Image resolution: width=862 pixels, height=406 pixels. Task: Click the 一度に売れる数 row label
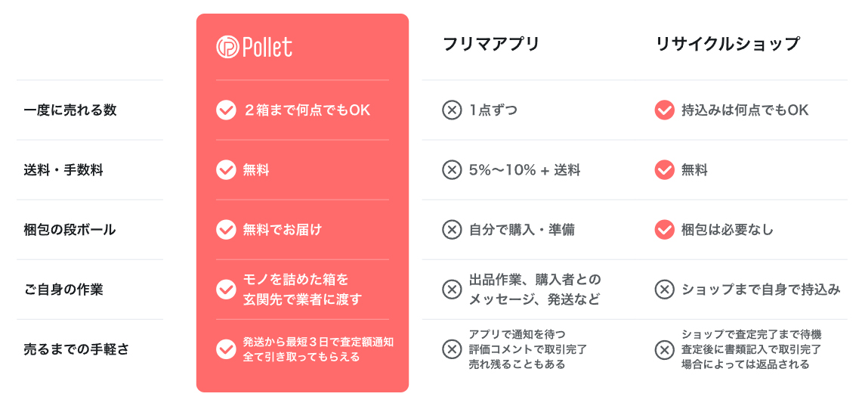click(70, 110)
